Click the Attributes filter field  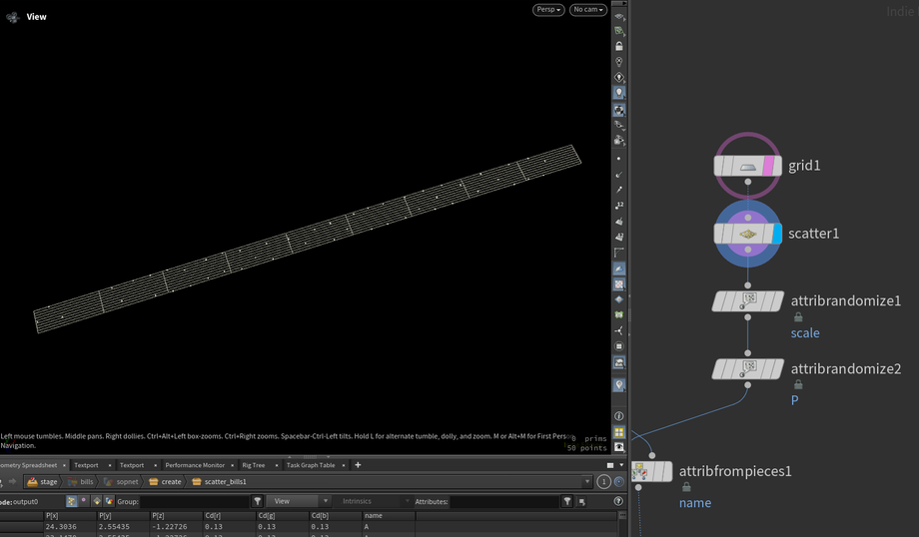502,501
